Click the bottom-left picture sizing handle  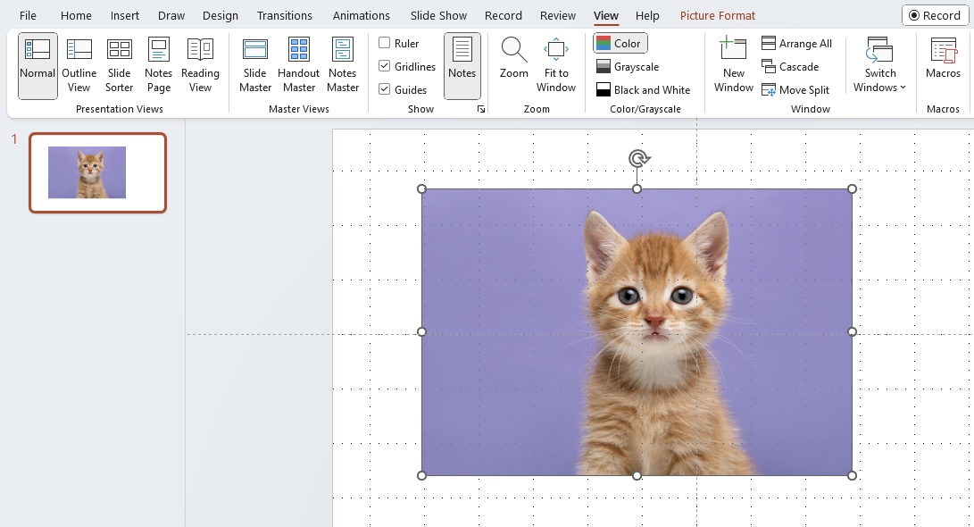click(x=421, y=476)
